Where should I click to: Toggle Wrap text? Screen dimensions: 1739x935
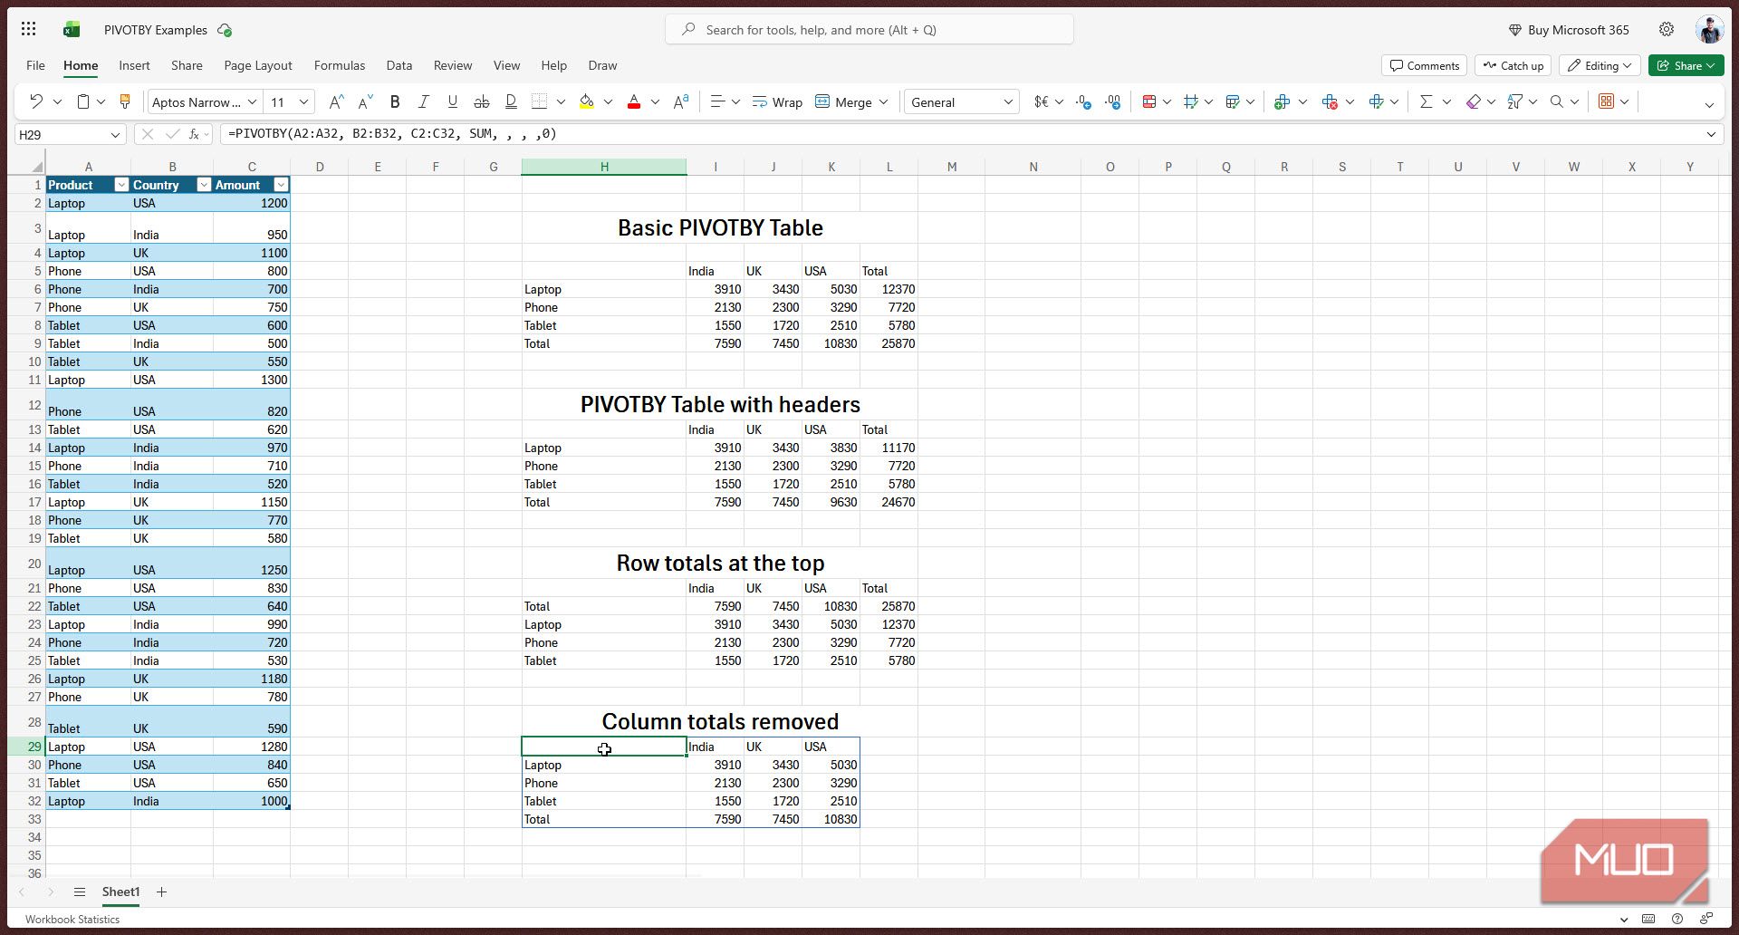pyautogui.click(x=777, y=101)
